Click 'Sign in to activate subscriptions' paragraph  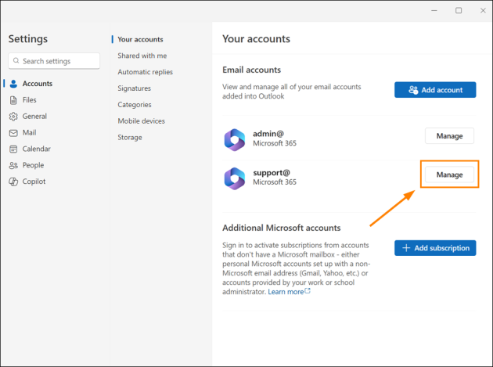296,268
